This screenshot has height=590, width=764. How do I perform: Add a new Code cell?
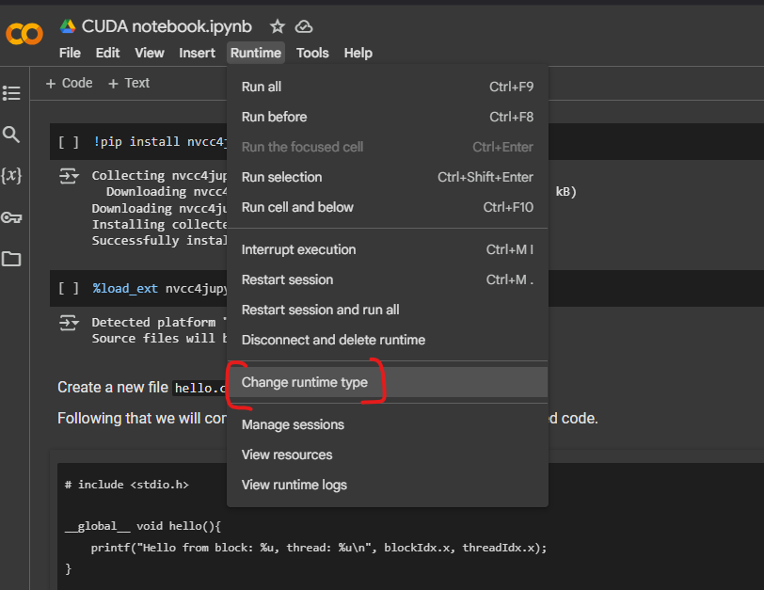click(x=69, y=83)
